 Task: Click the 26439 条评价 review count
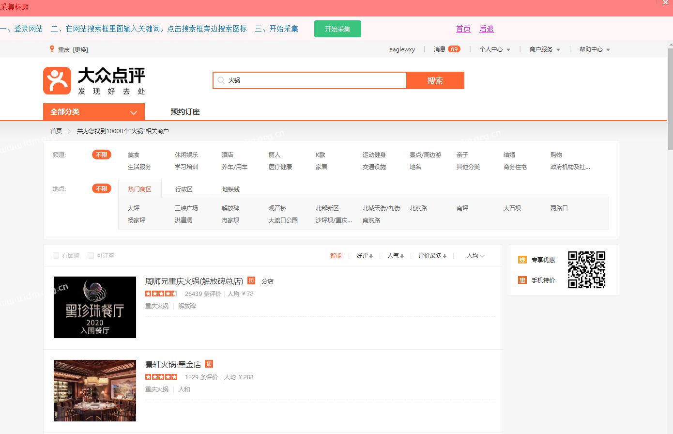coord(203,294)
